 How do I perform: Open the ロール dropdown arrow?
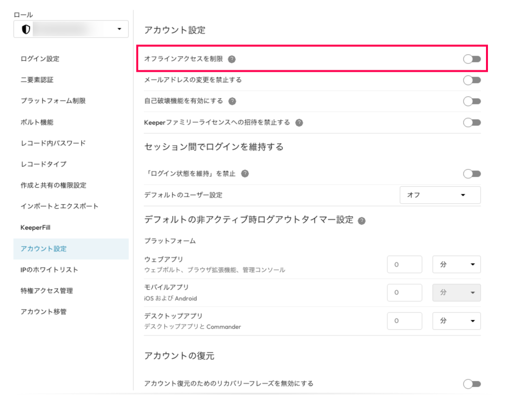point(119,29)
